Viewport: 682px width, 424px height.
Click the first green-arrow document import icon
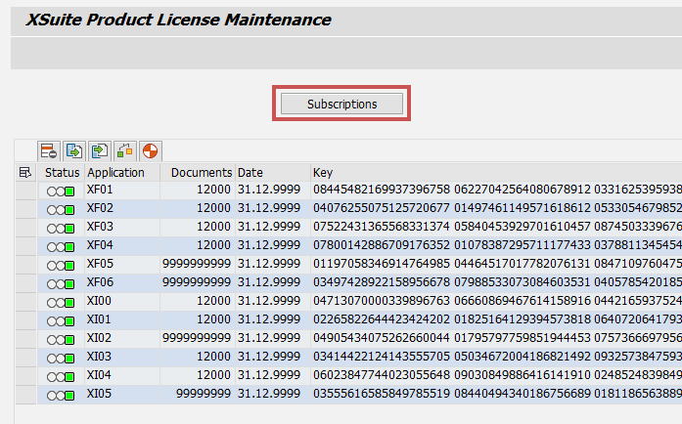tap(74, 150)
